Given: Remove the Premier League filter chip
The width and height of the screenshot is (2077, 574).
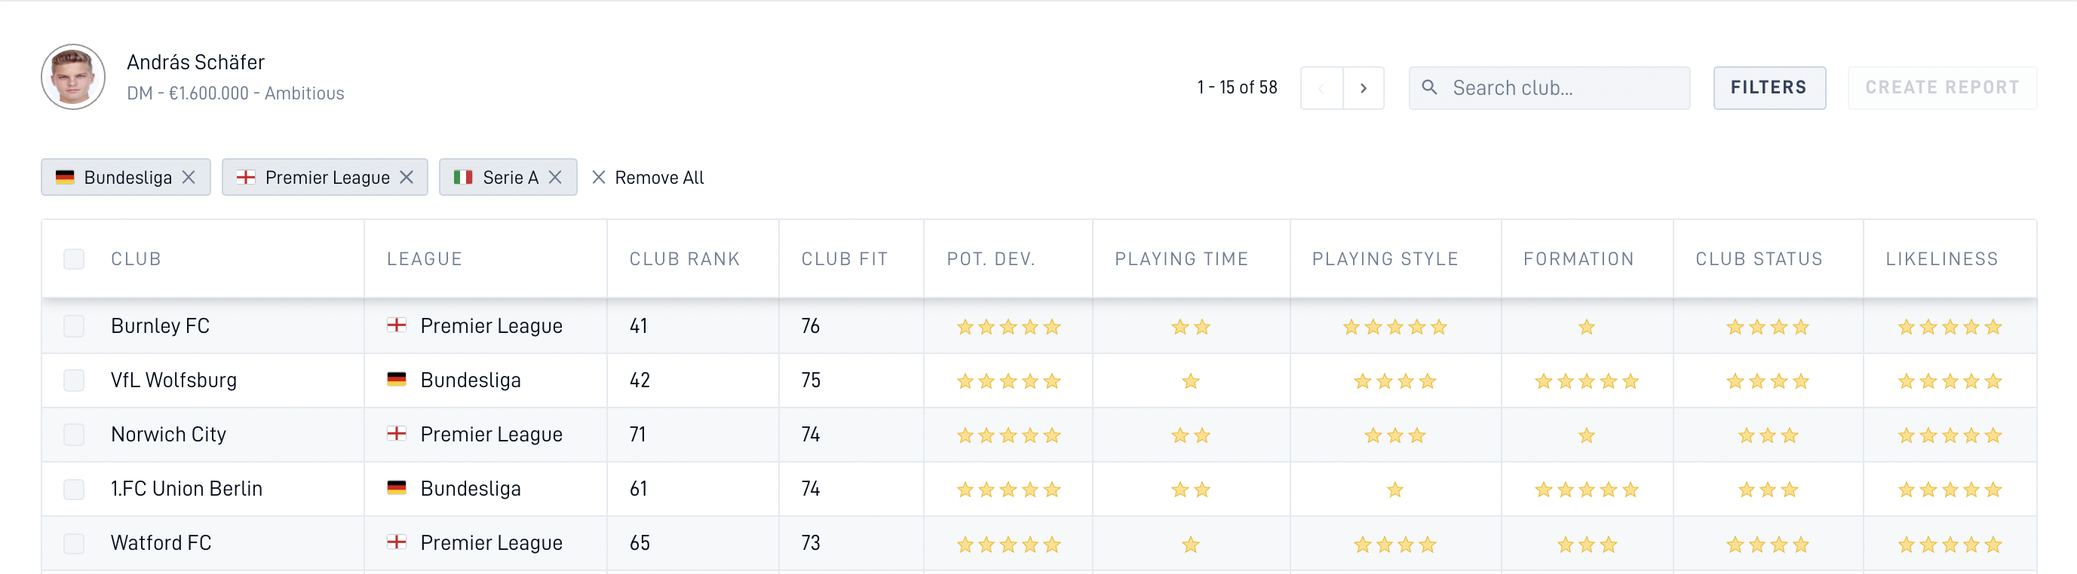Looking at the screenshot, I should pos(407,177).
